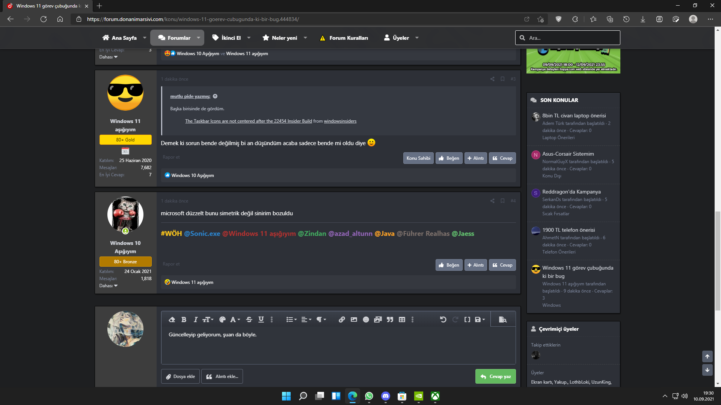Open the Neler yeni menu item

point(284,38)
